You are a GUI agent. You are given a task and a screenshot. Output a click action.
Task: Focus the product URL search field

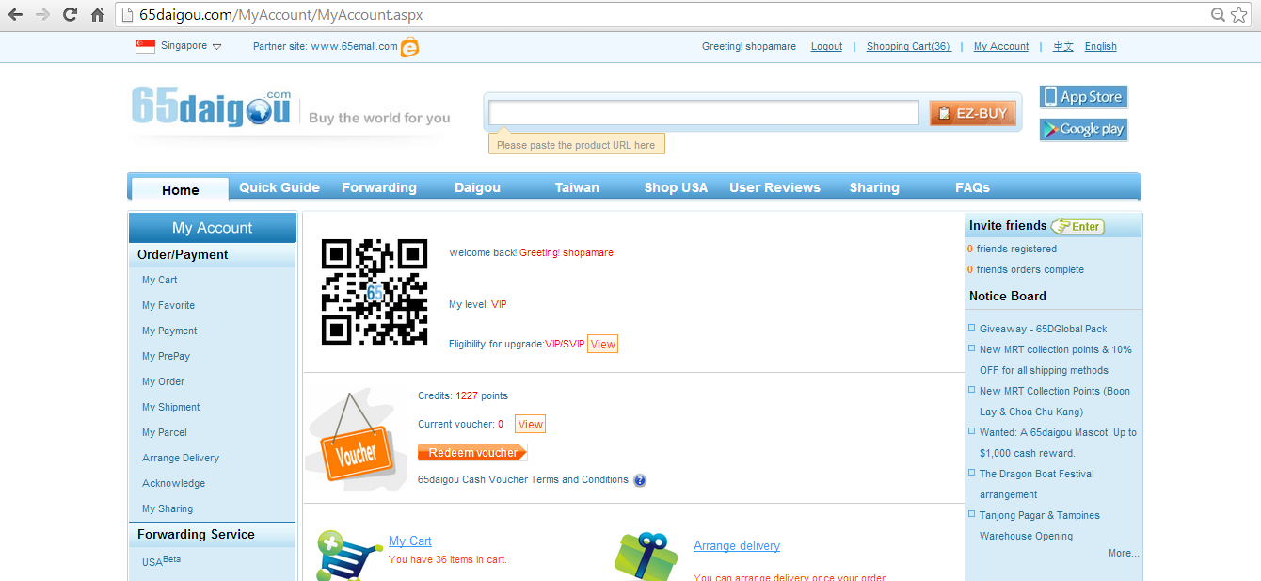704,113
